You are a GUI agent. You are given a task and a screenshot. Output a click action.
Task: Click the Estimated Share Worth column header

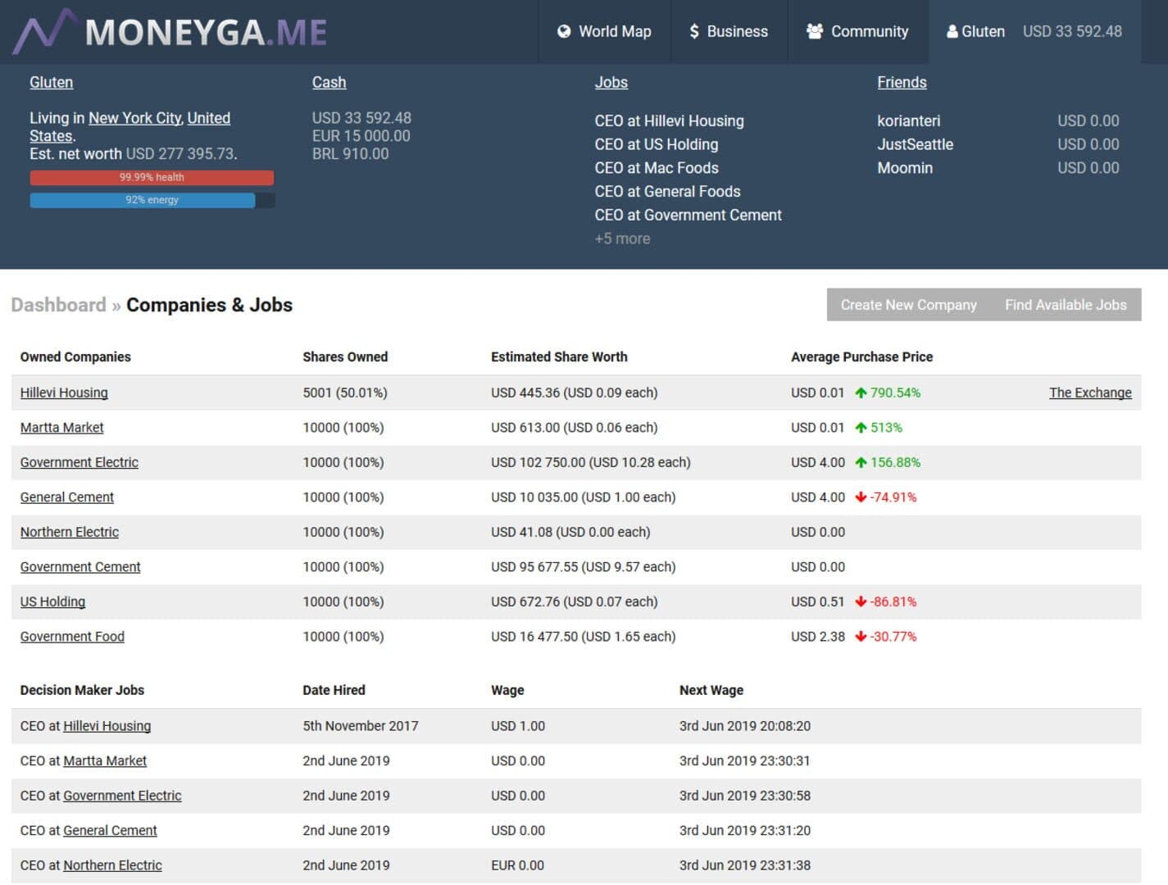click(x=559, y=356)
